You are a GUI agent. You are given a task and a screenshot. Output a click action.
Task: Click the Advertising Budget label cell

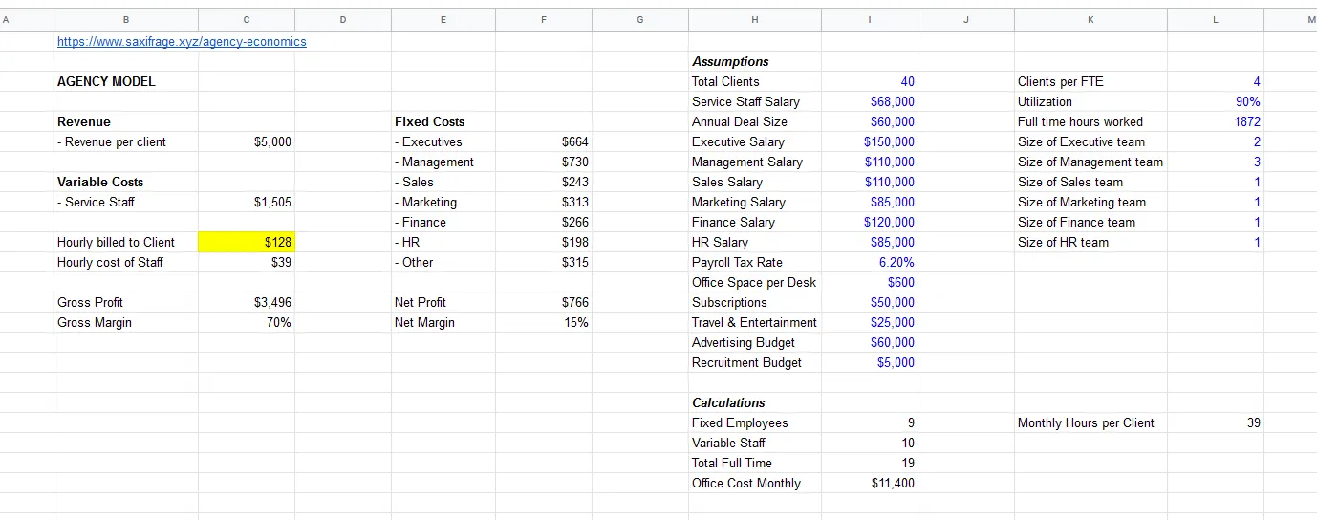click(x=755, y=343)
